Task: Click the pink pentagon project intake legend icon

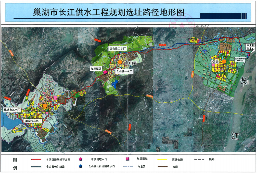Action: 81,159
